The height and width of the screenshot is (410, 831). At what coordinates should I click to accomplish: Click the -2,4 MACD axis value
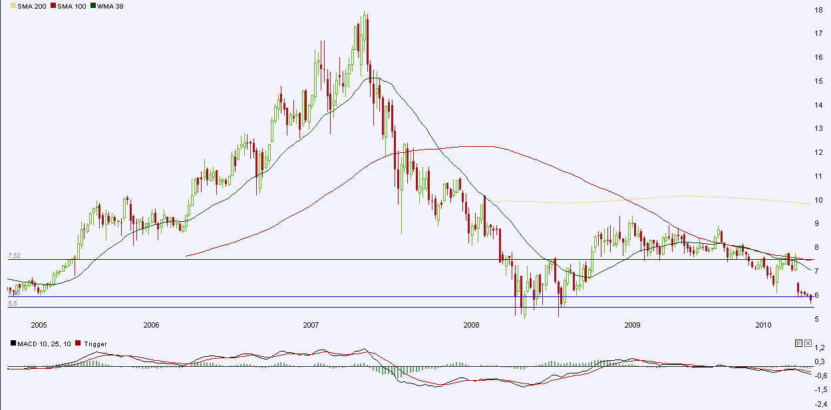tap(820, 403)
